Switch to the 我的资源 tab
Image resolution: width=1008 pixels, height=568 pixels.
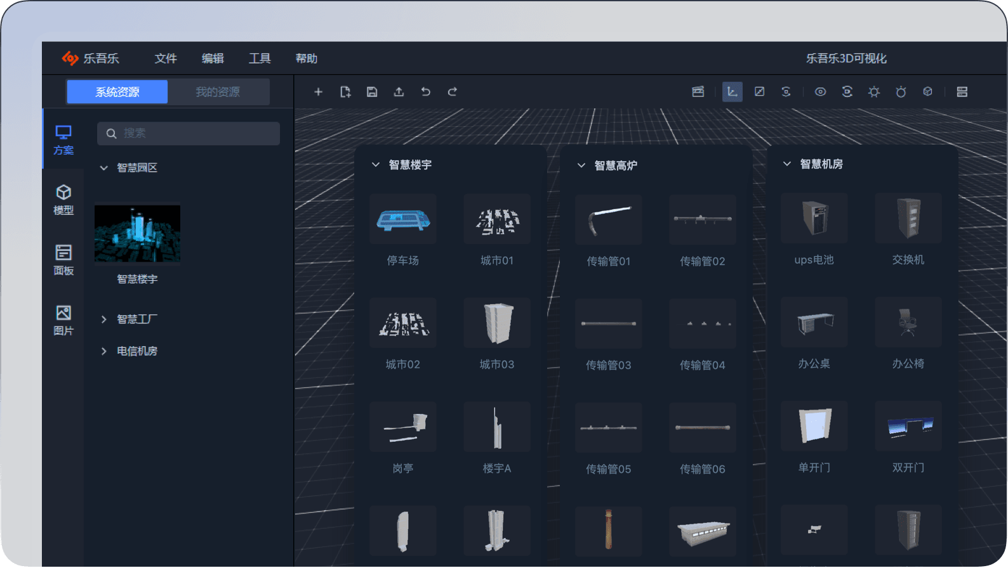(218, 92)
